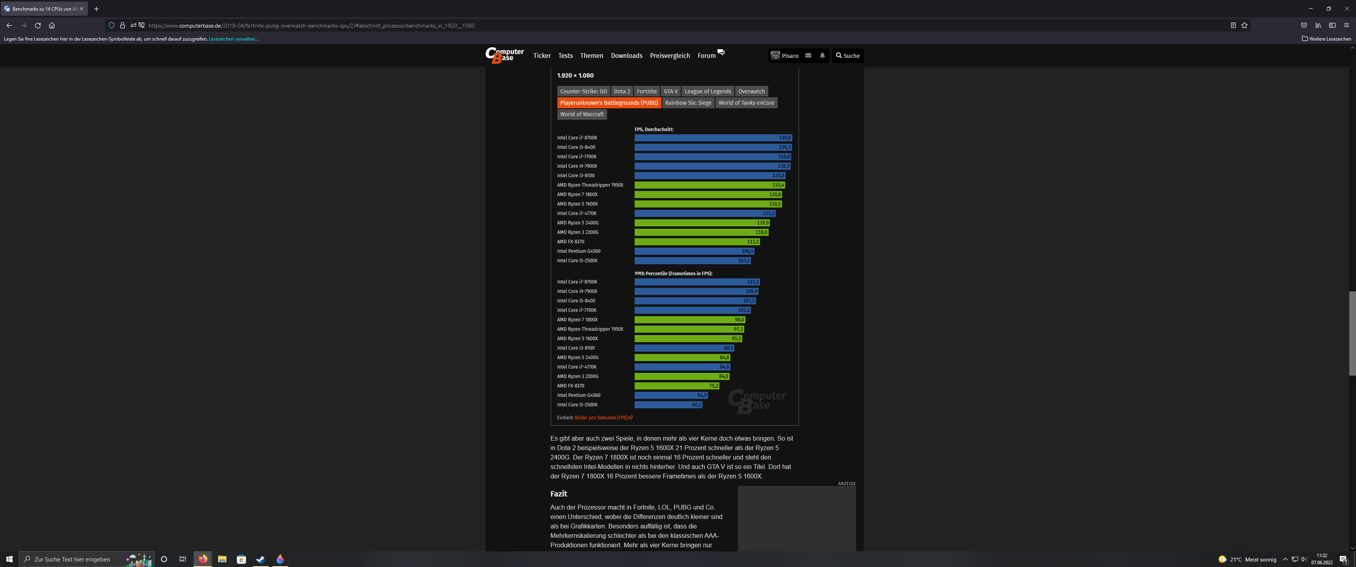Image resolution: width=1356 pixels, height=567 pixels.
Task: Click Lesezeichen verwalten link
Action: click(x=233, y=39)
